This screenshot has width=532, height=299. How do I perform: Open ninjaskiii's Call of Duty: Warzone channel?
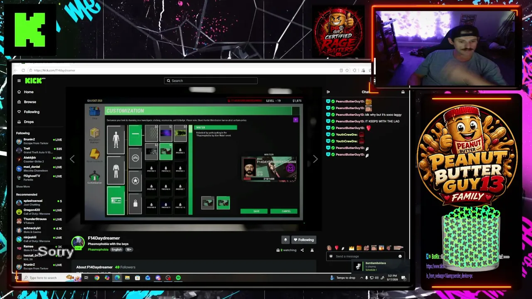[x=39, y=239]
